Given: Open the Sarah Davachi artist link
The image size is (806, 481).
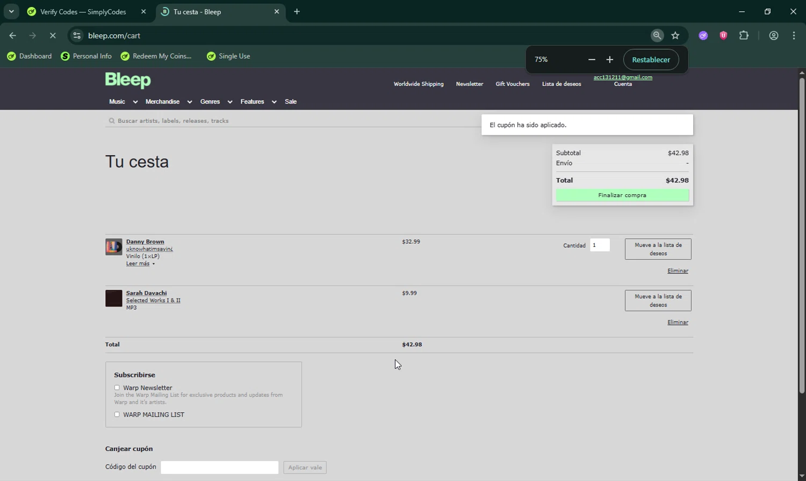Looking at the screenshot, I should click(x=146, y=293).
